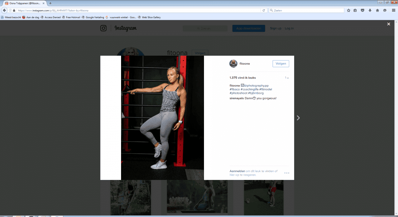
Task: Go to the browser home page icon
Action: tap(377, 10)
